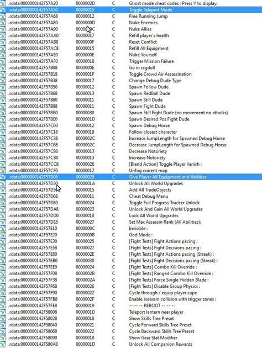Click string icon beside 'Spawn Desired Pos Fight Dude'
Screen dimensions: 262x348
pos(3,119)
